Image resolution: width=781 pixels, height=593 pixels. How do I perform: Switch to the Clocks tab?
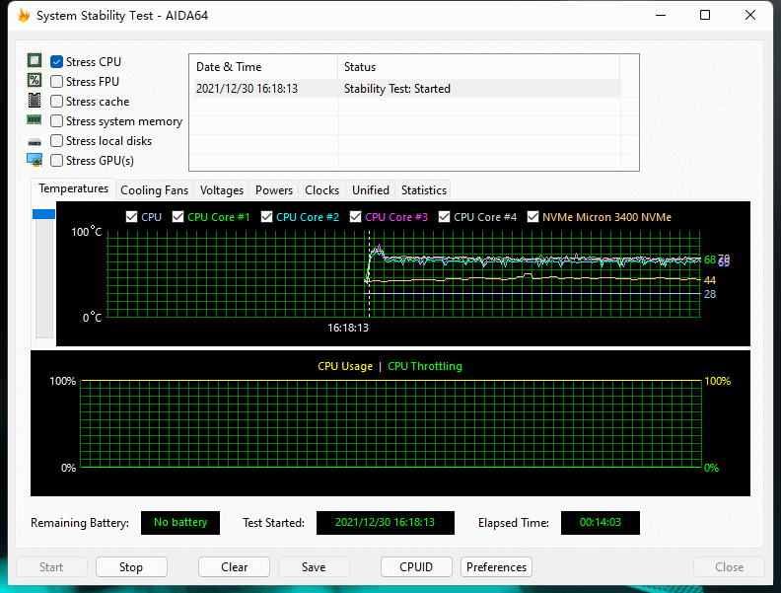pyautogui.click(x=321, y=190)
